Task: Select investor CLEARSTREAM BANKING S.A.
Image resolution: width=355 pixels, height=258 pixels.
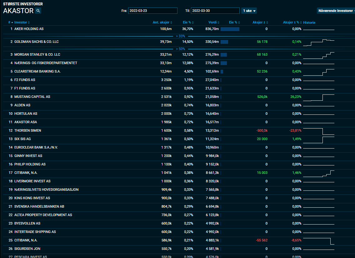Action: (x=37, y=71)
